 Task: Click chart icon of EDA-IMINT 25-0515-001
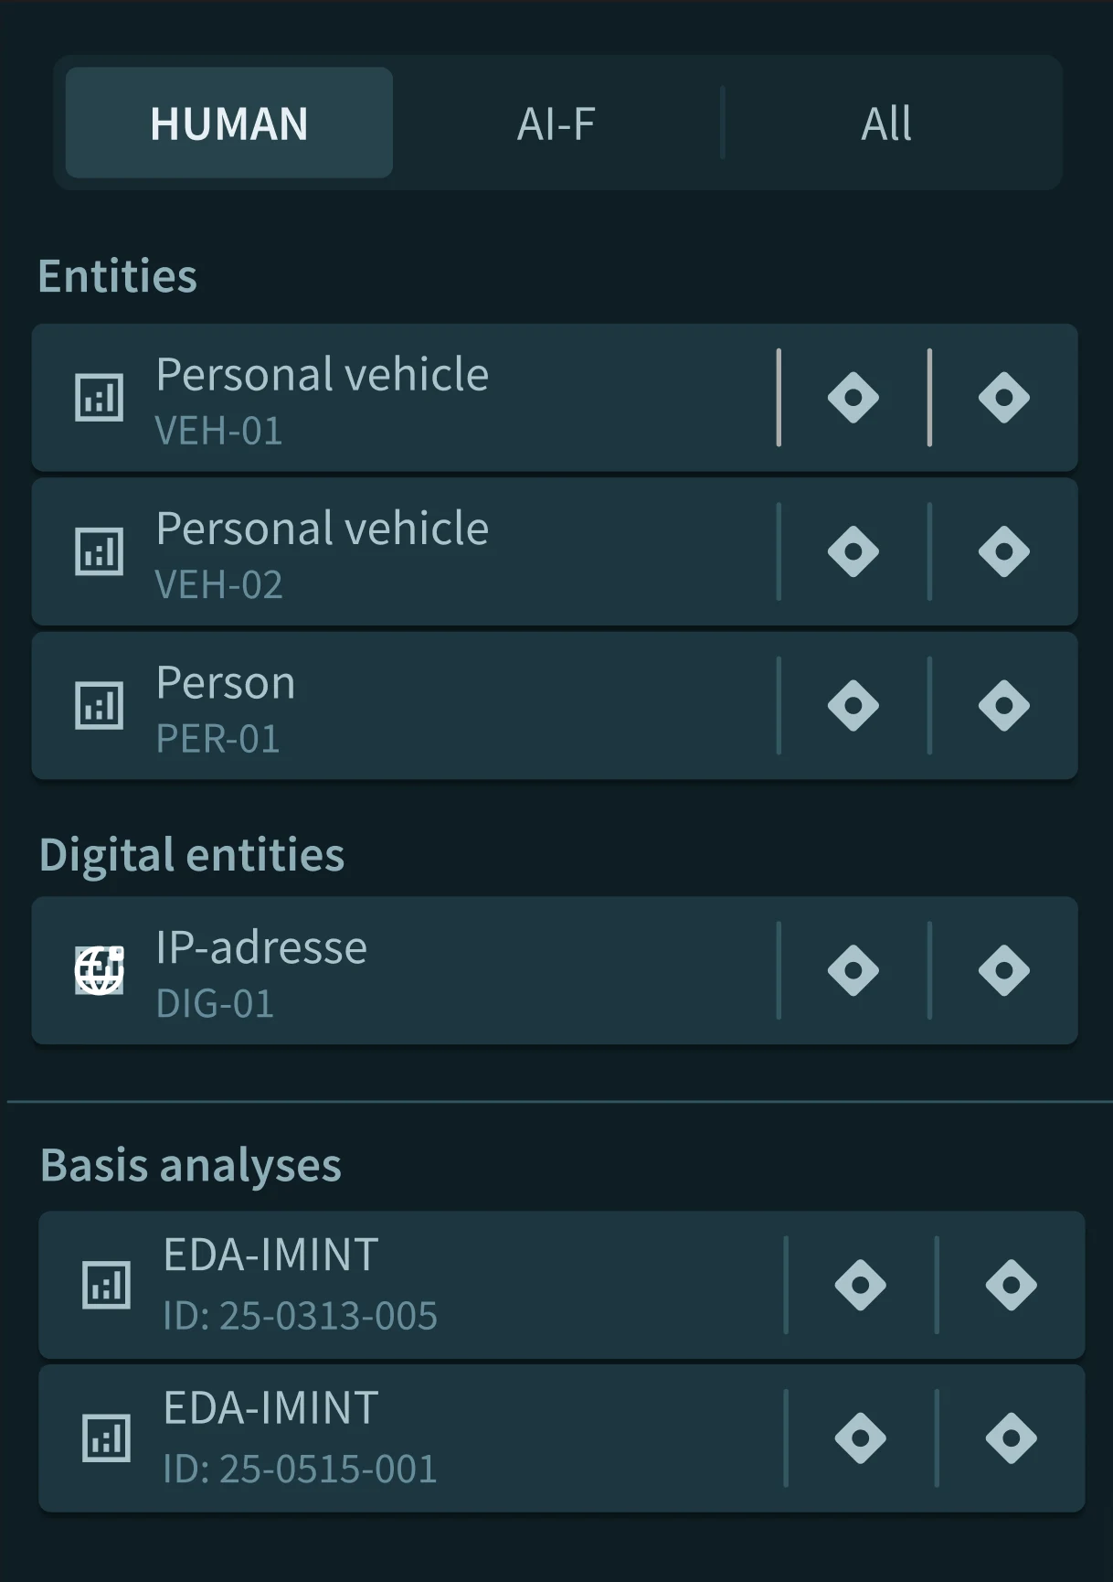point(106,1438)
